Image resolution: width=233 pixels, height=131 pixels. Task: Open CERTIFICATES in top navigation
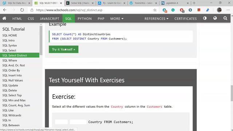tap(185, 19)
